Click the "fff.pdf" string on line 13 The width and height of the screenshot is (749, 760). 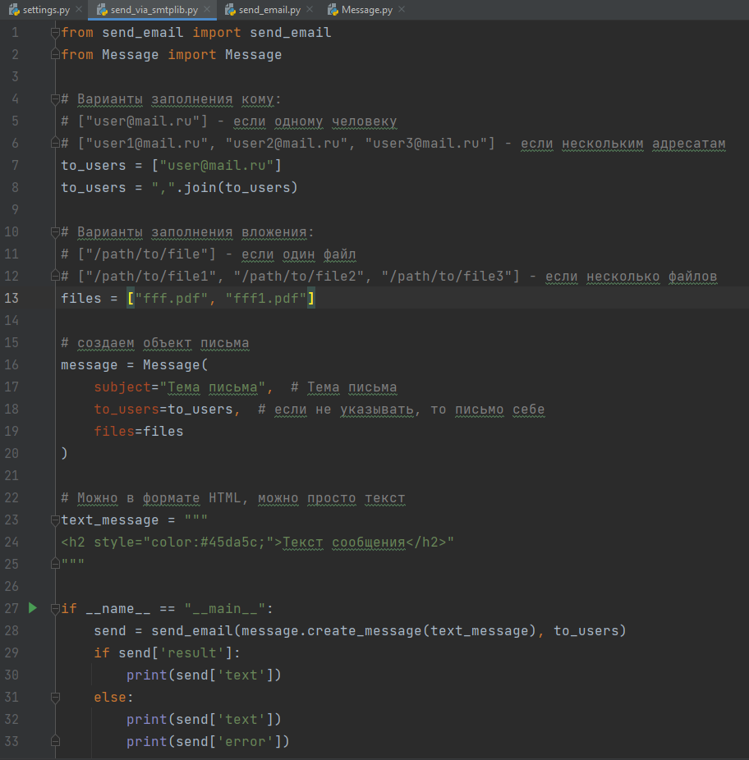[172, 298]
